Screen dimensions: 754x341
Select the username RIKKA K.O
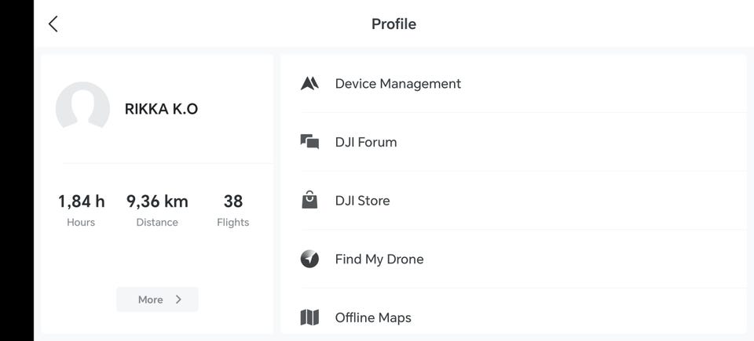pyautogui.click(x=161, y=108)
